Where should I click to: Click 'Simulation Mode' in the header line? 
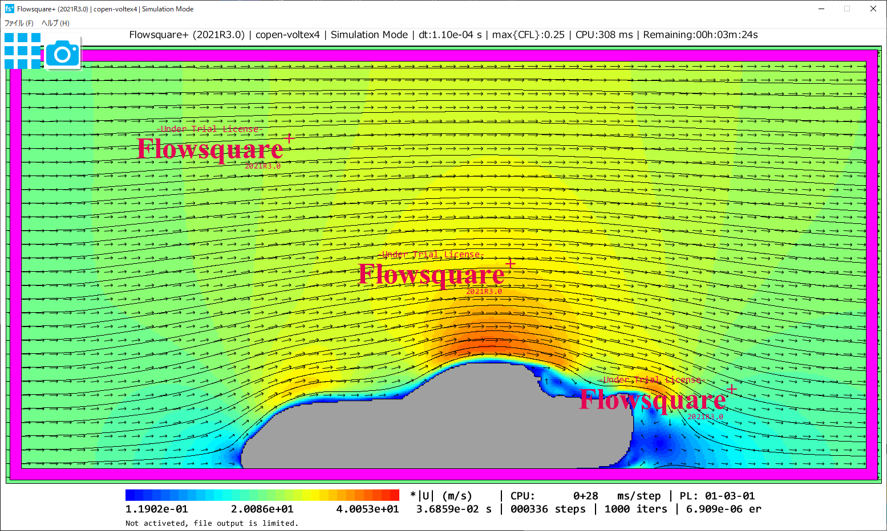tap(369, 35)
